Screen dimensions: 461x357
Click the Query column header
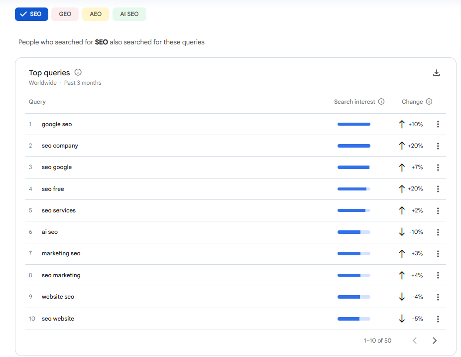tap(37, 102)
